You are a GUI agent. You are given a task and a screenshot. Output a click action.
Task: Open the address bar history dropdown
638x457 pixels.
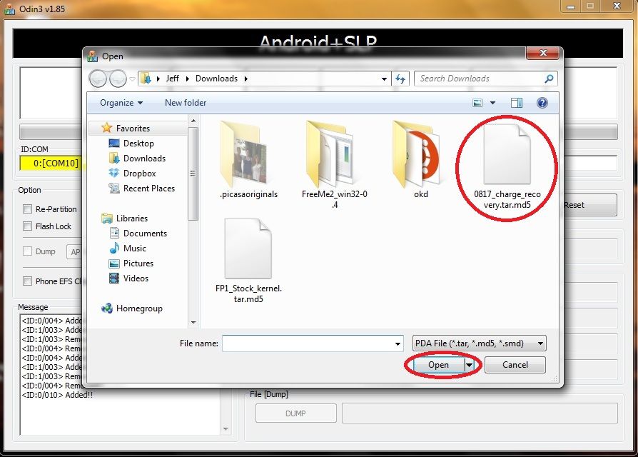[384, 79]
